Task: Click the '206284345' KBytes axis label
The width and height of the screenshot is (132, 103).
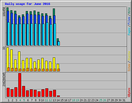Action: click(x=4, y=79)
